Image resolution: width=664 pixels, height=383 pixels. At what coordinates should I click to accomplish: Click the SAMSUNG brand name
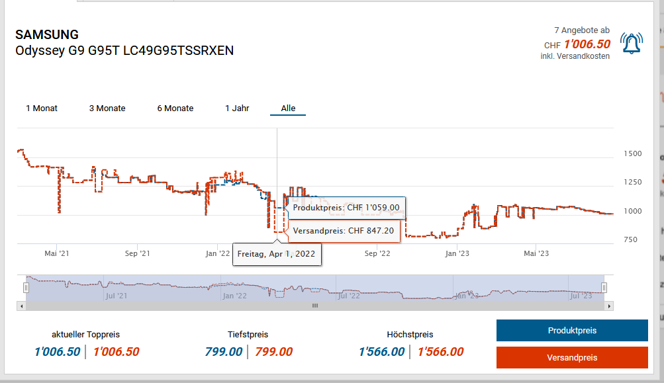pos(47,34)
